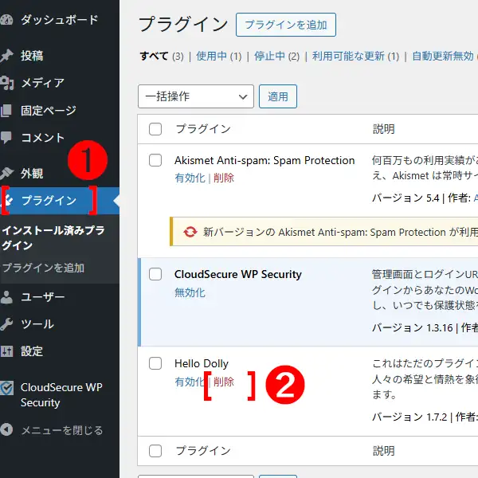Click the paintbrush icon beside 外観
Viewport: 478px width, 478px height.
(6, 173)
